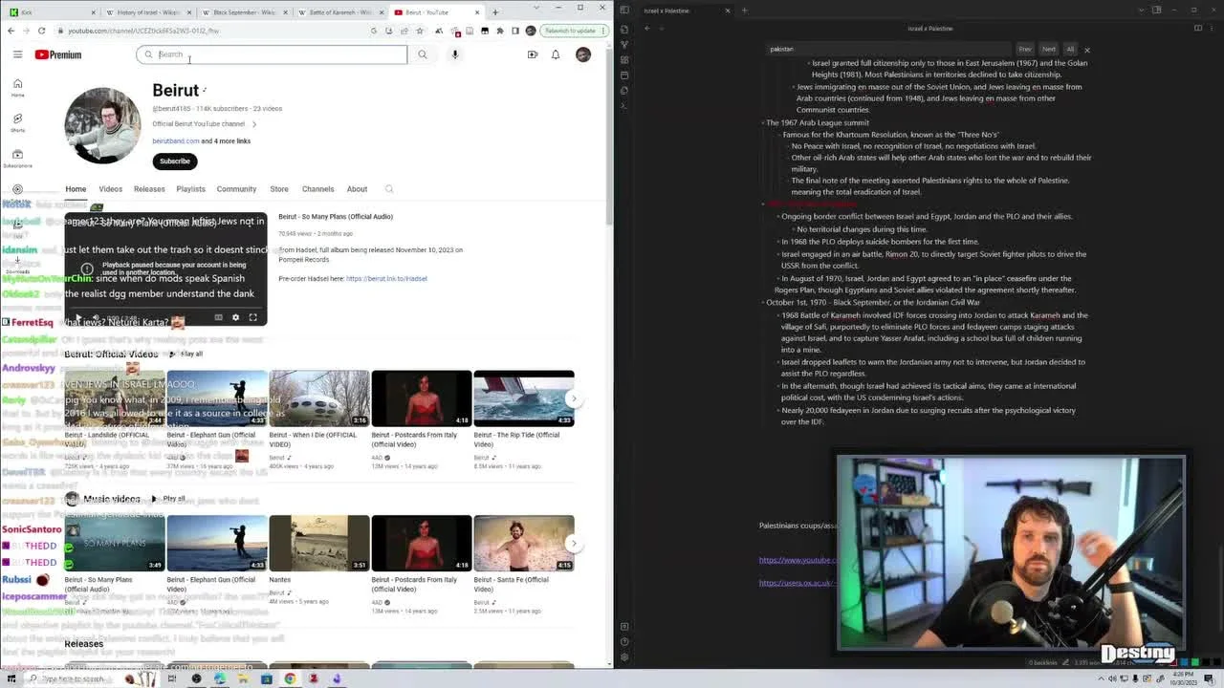1224x688 pixels.
Task: Open the Chrome extensions puzzle icon
Action: coord(500,31)
